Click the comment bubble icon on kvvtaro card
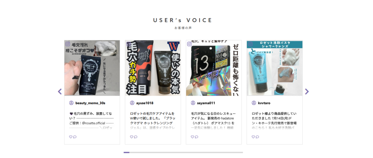The height and width of the screenshot is (158, 373). [258, 137]
